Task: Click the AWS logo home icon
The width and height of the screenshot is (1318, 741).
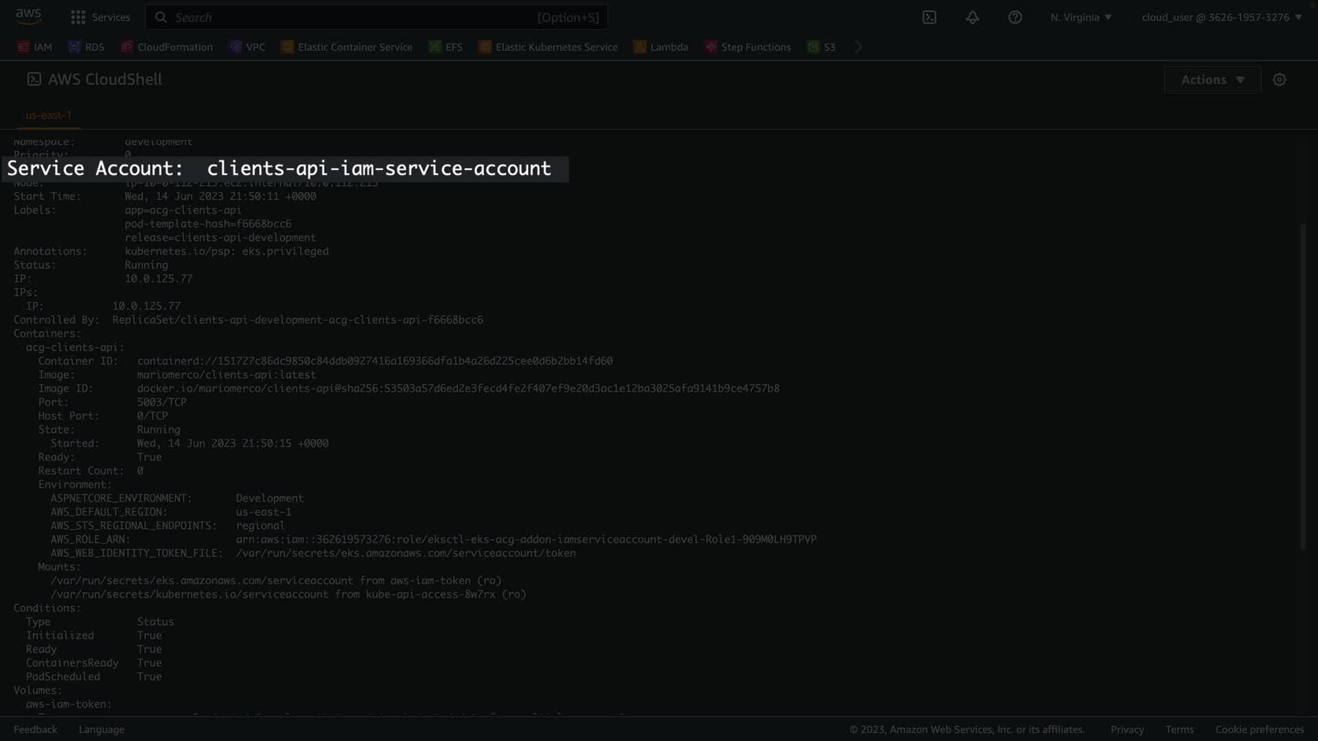Action: click(28, 16)
